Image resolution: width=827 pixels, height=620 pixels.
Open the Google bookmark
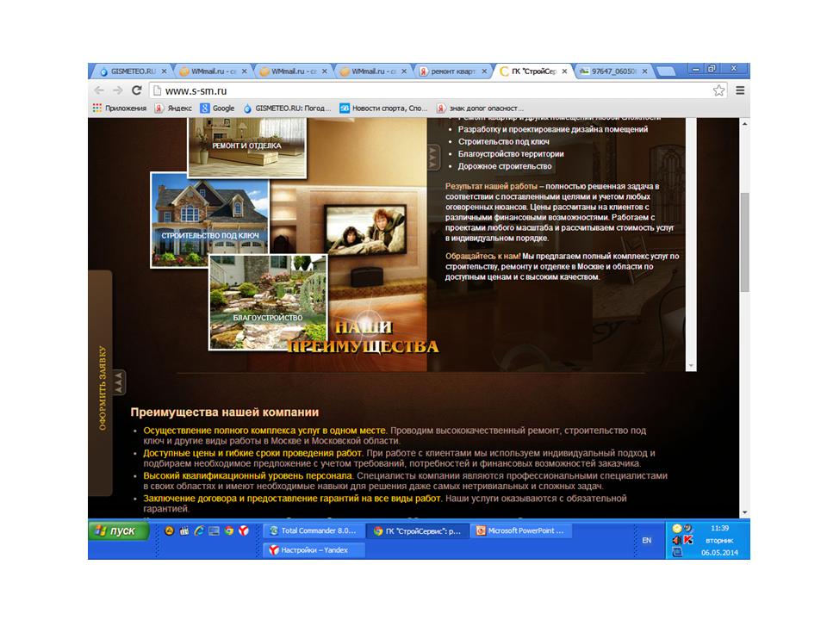point(217,108)
